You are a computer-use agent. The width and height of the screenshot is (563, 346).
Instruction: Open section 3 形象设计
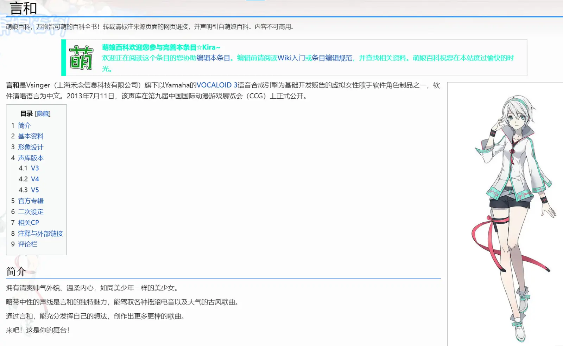(31, 147)
